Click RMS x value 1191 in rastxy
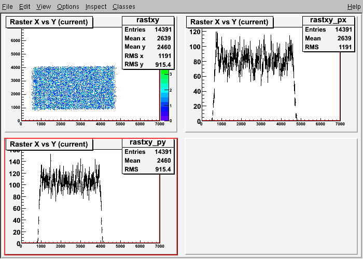Viewport: 363px width, 259px height. (164, 56)
